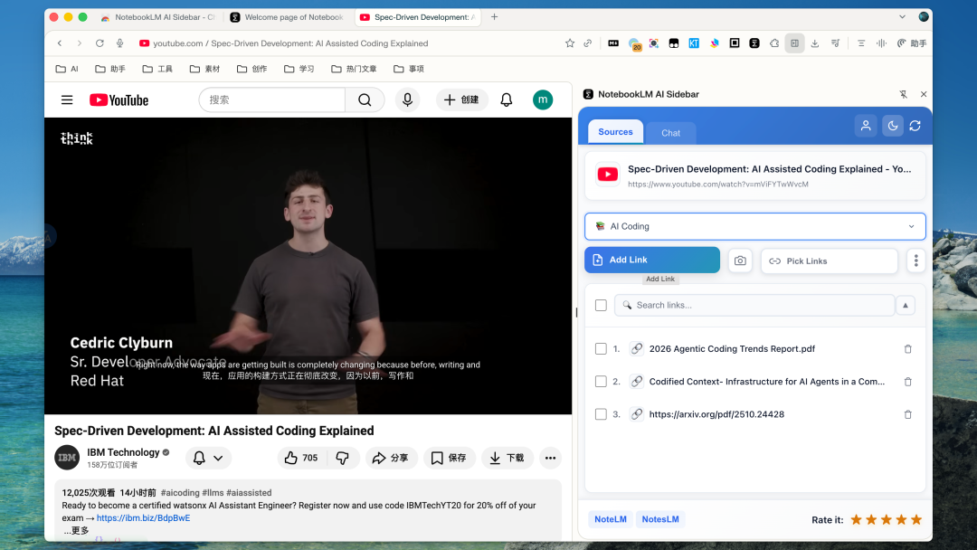Collapse links list with triangle button
Screen dimensions: 977x550
(x=905, y=305)
